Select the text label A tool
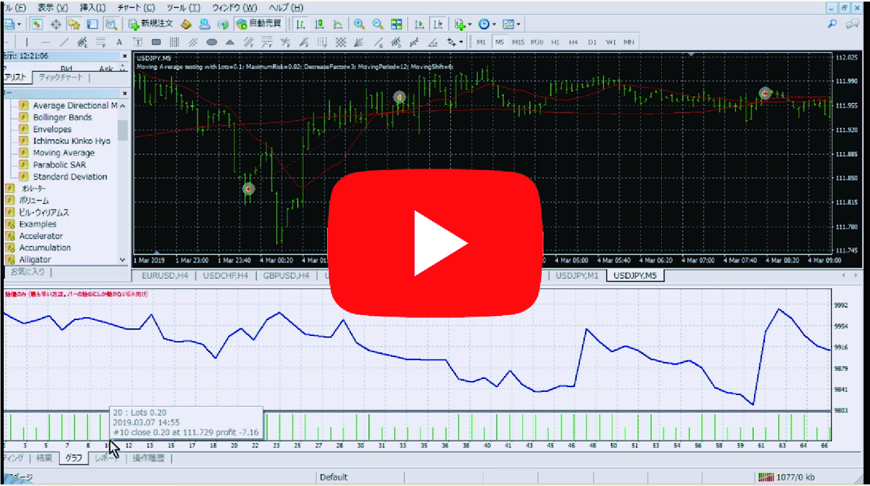This screenshot has width=870, height=486. [x=119, y=42]
